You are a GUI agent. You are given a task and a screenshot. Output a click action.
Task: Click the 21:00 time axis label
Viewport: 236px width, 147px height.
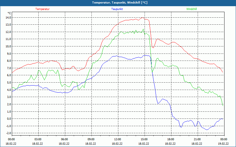(197, 139)
